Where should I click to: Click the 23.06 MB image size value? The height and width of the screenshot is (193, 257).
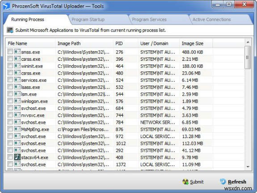pyautogui.click(x=191, y=73)
